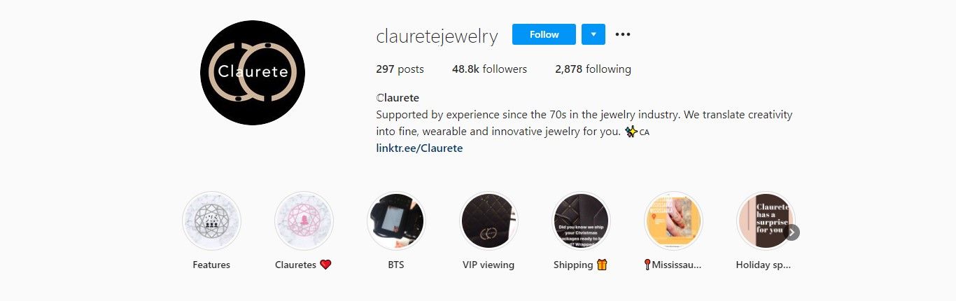Viewport: 956px width, 301px height.
Task: Click the 297 posts count
Action: [x=400, y=69]
